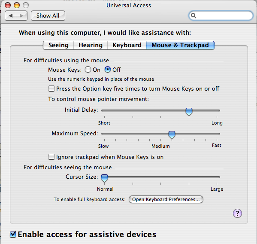Click the Large label under Cursor Size
Screen dimensions: 257x244
point(217,189)
